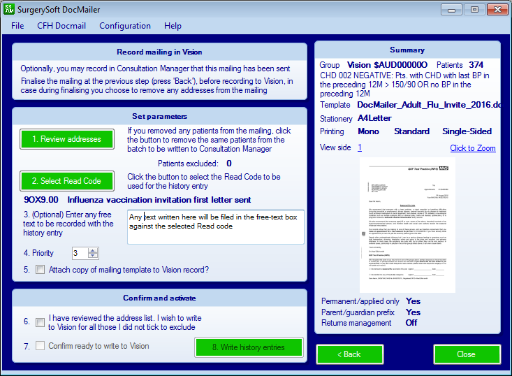Click the Record mailing in Vision heading
The height and width of the screenshot is (376, 512).
point(159,52)
